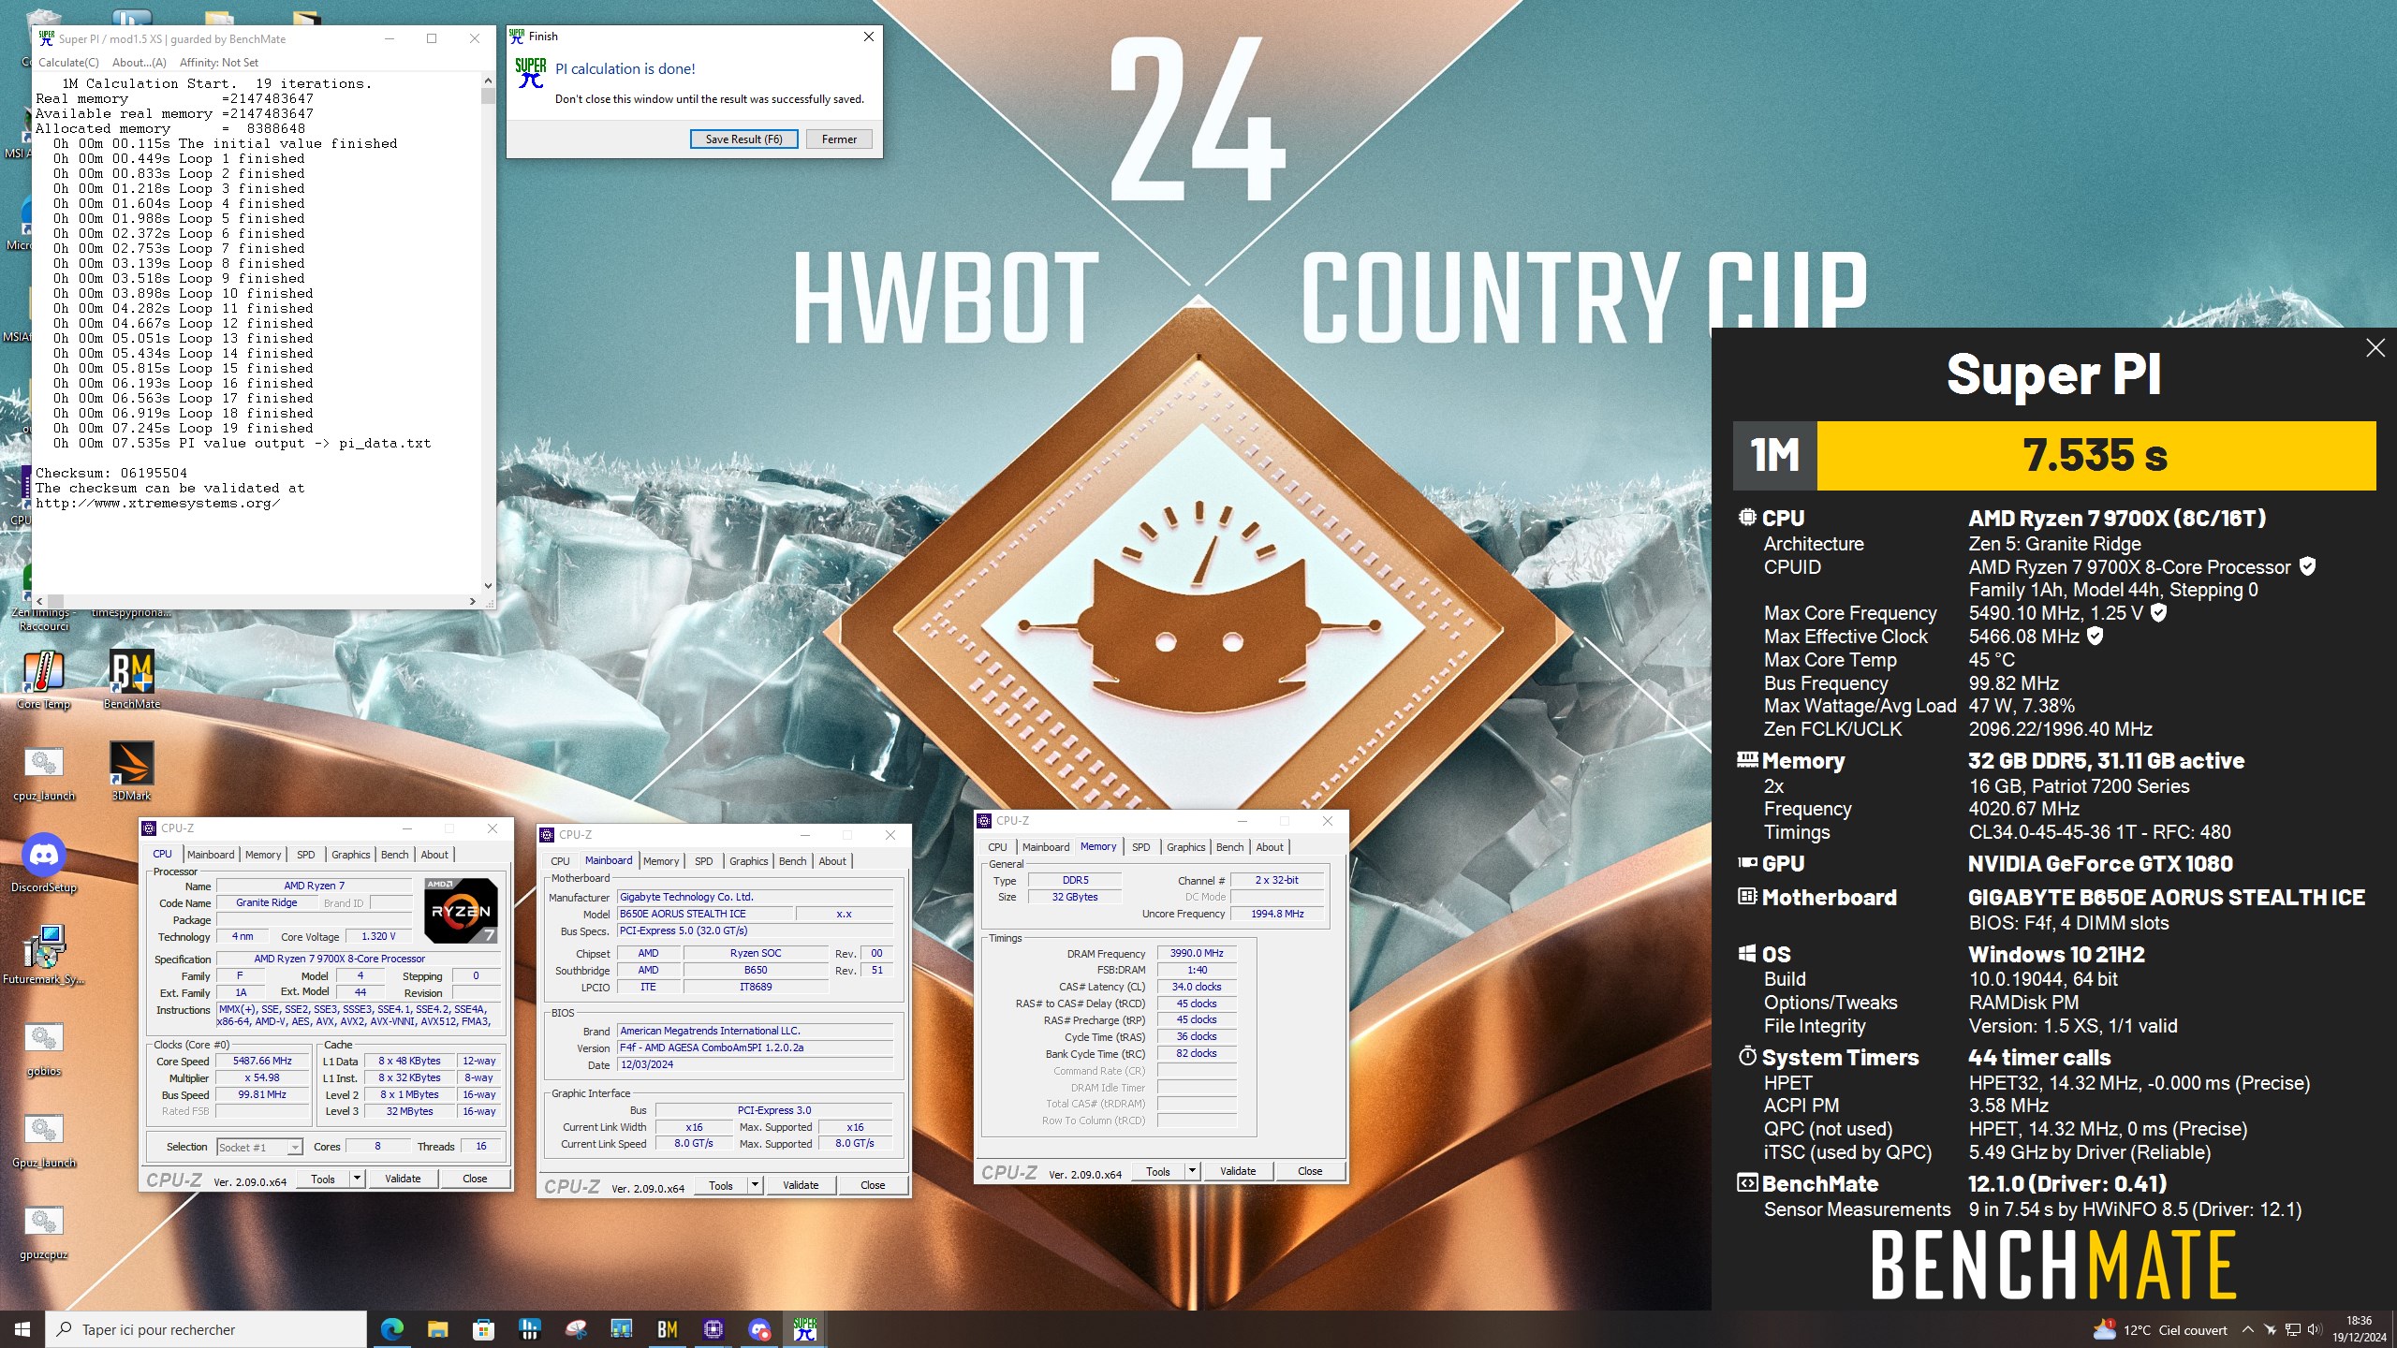Click 'NVIDIA GeForce GTX 1080' in BenchMate
The width and height of the screenshot is (2397, 1348).
2100,864
